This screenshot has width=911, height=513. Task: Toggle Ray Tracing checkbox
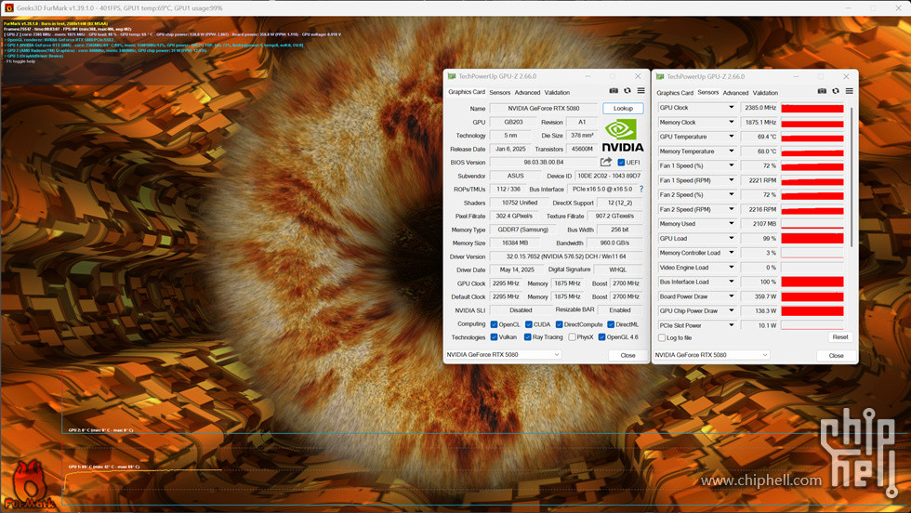pyautogui.click(x=528, y=337)
